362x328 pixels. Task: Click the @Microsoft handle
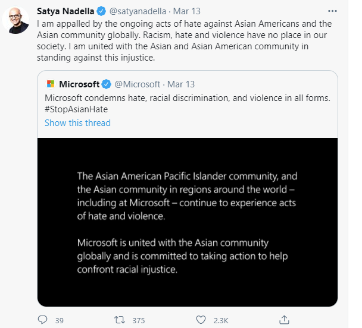tap(138, 84)
